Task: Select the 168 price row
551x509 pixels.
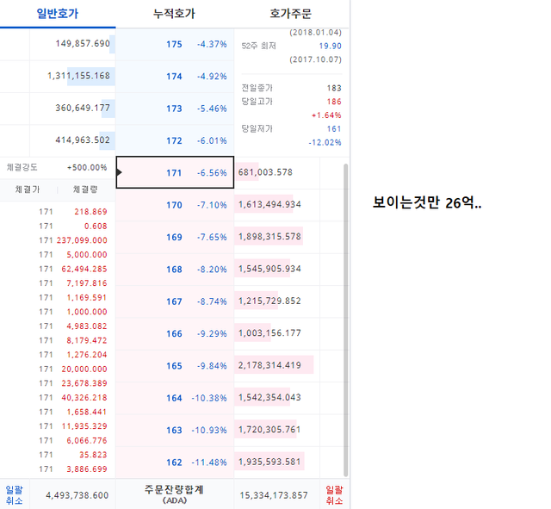Action: [175, 270]
